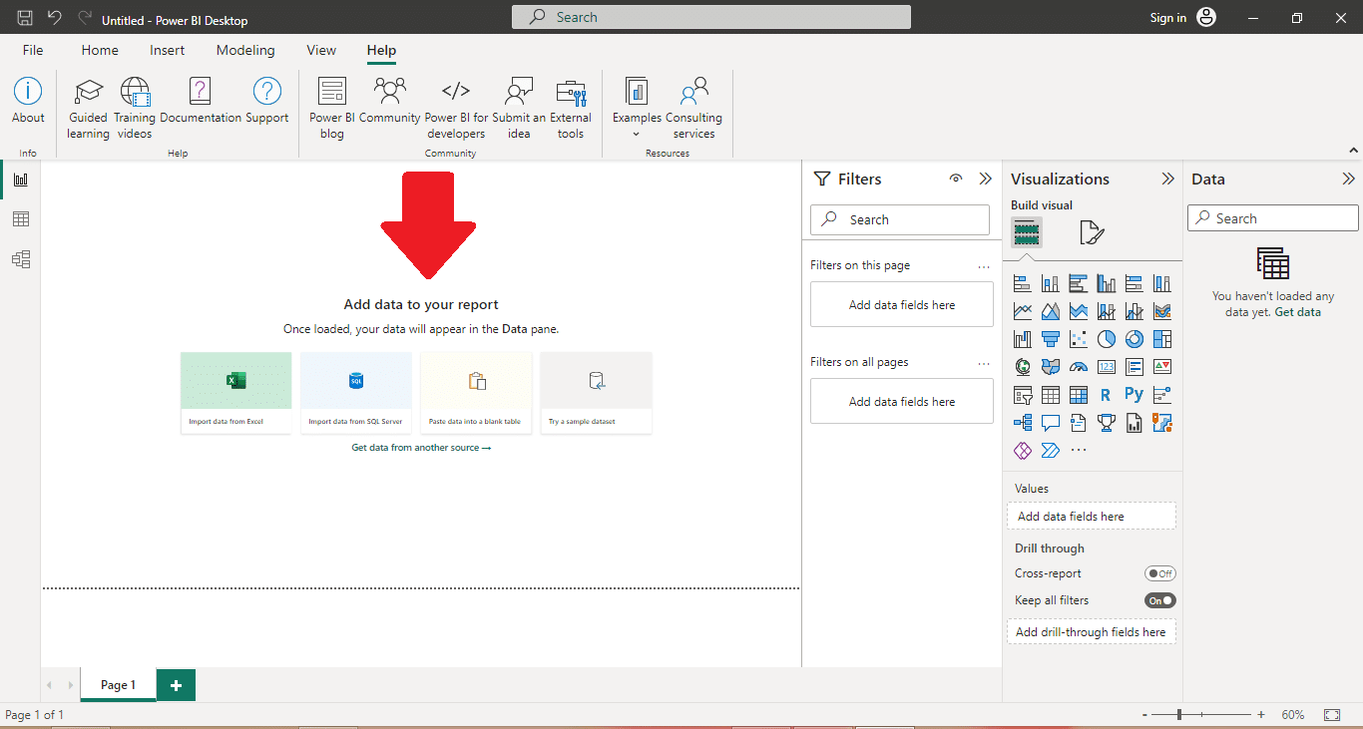The height and width of the screenshot is (729, 1363).
Task: Click Paste data into a blank table
Action: [x=476, y=393]
